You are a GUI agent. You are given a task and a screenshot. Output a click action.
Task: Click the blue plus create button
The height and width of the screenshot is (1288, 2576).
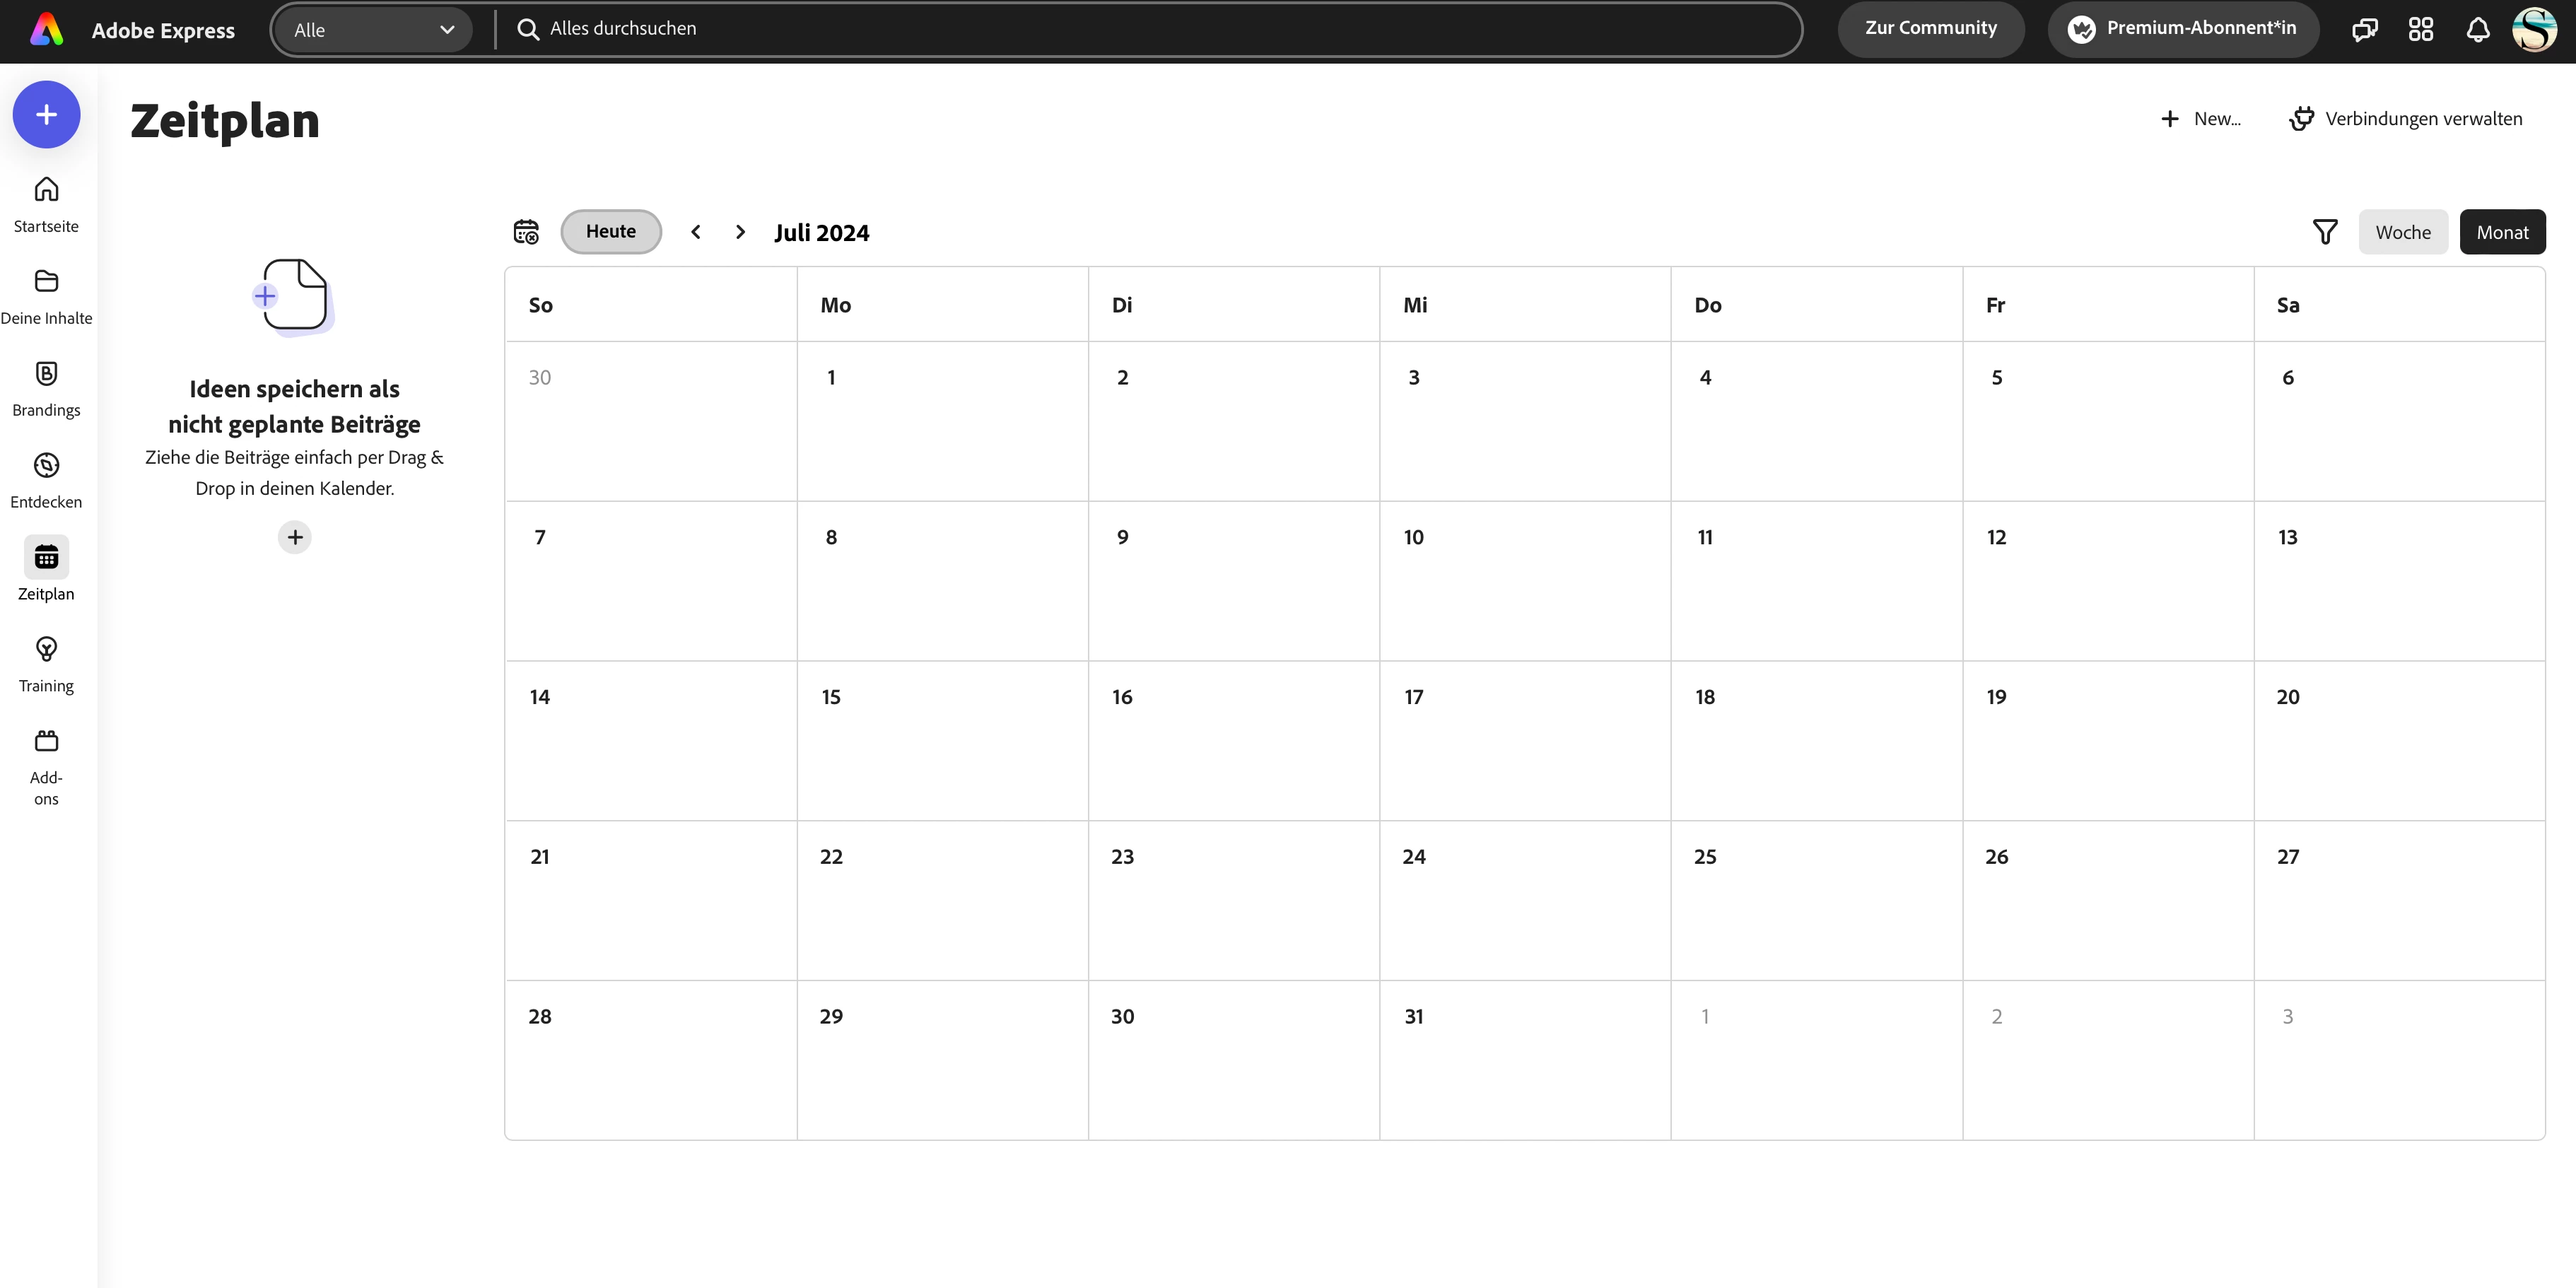[x=46, y=115]
